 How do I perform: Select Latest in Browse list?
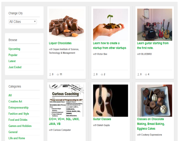click(x=12, y=61)
